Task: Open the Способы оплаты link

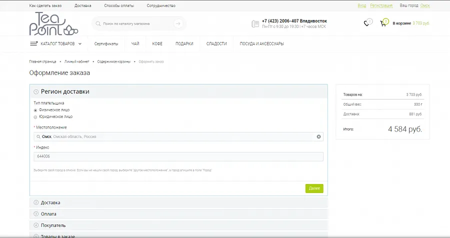Action: (x=119, y=5)
